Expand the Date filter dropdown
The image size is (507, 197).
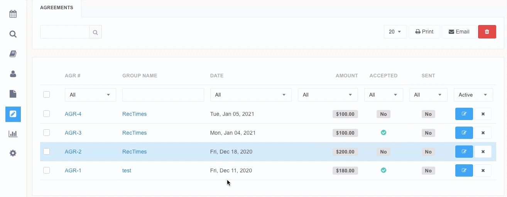[x=250, y=95]
